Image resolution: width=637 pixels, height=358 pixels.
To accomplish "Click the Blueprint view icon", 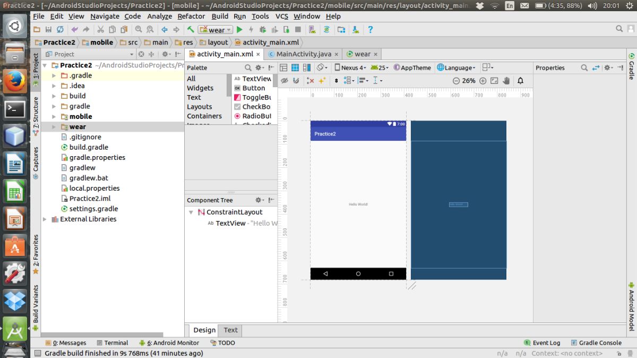I will coord(295,67).
